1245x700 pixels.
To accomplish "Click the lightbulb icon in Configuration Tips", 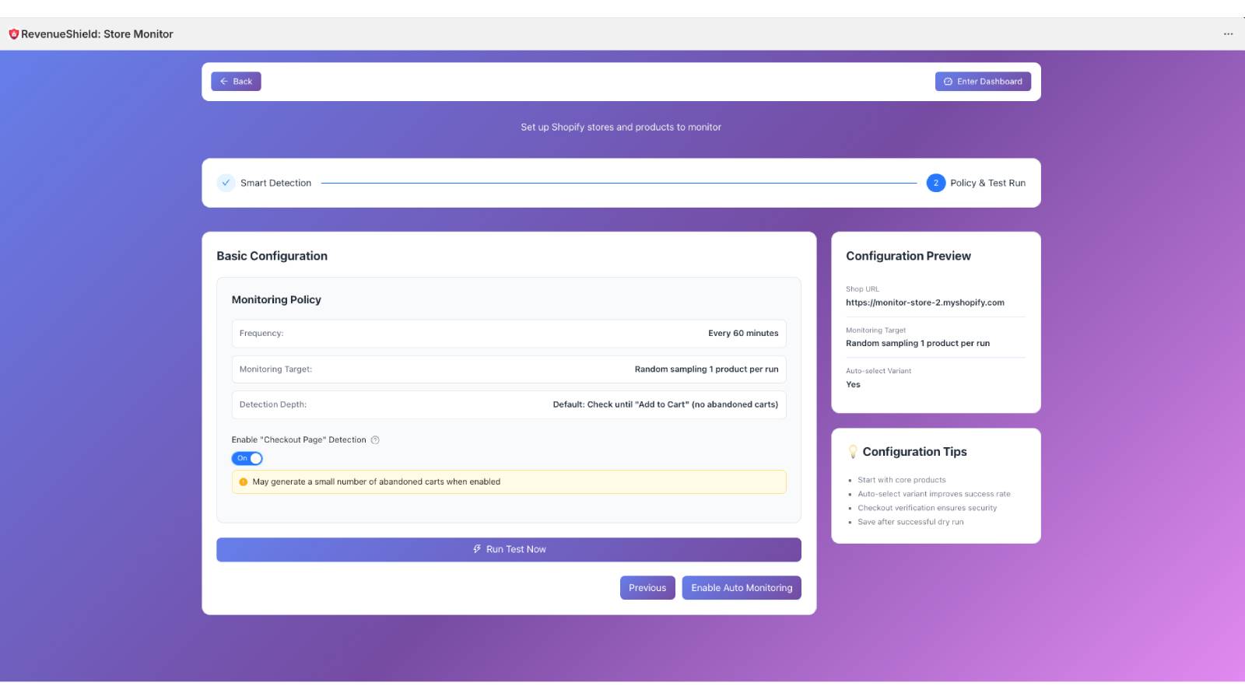I will [854, 451].
